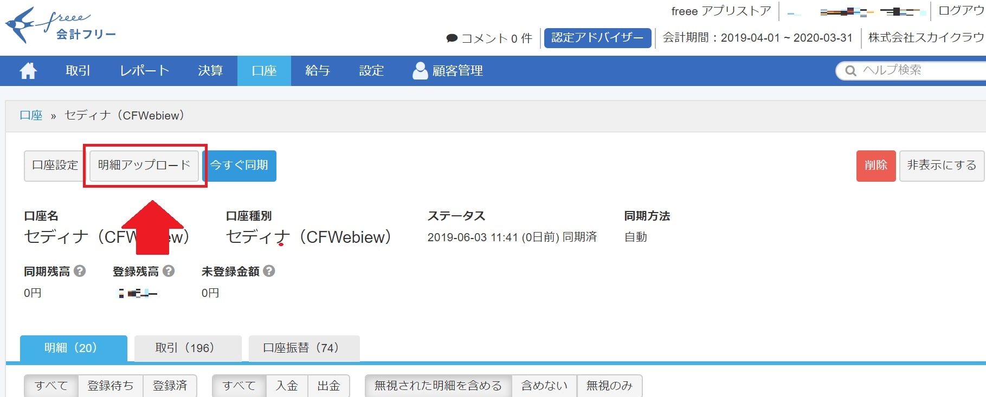Open help for 未登録金額 question mark
The width and height of the screenshot is (986, 397).
tap(269, 271)
